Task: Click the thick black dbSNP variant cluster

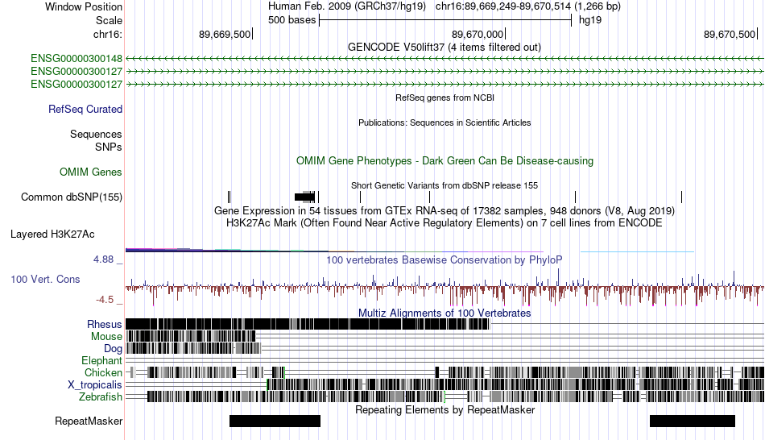Action: tap(304, 197)
